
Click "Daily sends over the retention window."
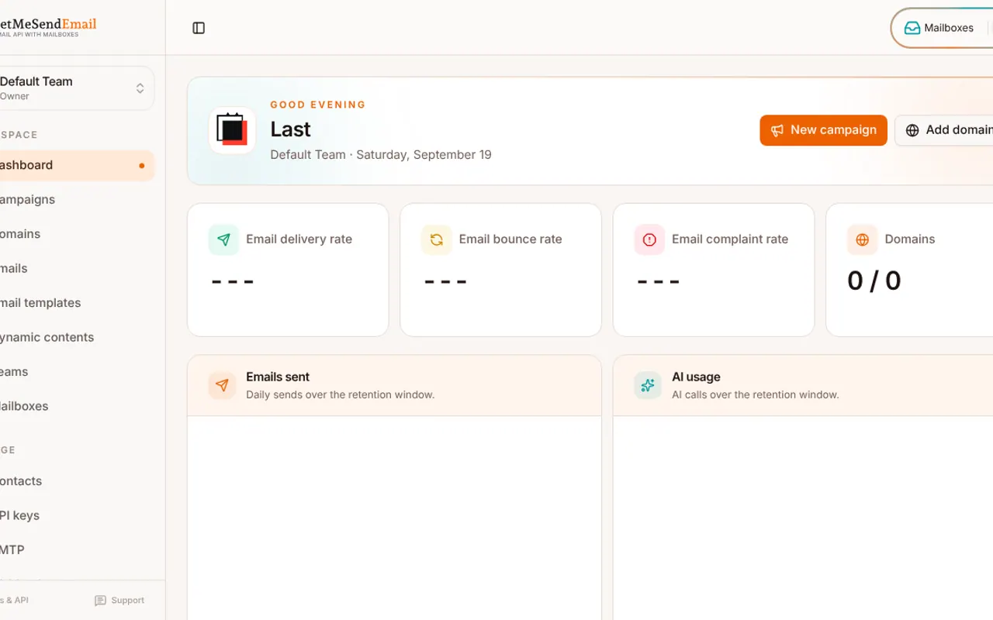click(x=341, y=395)
